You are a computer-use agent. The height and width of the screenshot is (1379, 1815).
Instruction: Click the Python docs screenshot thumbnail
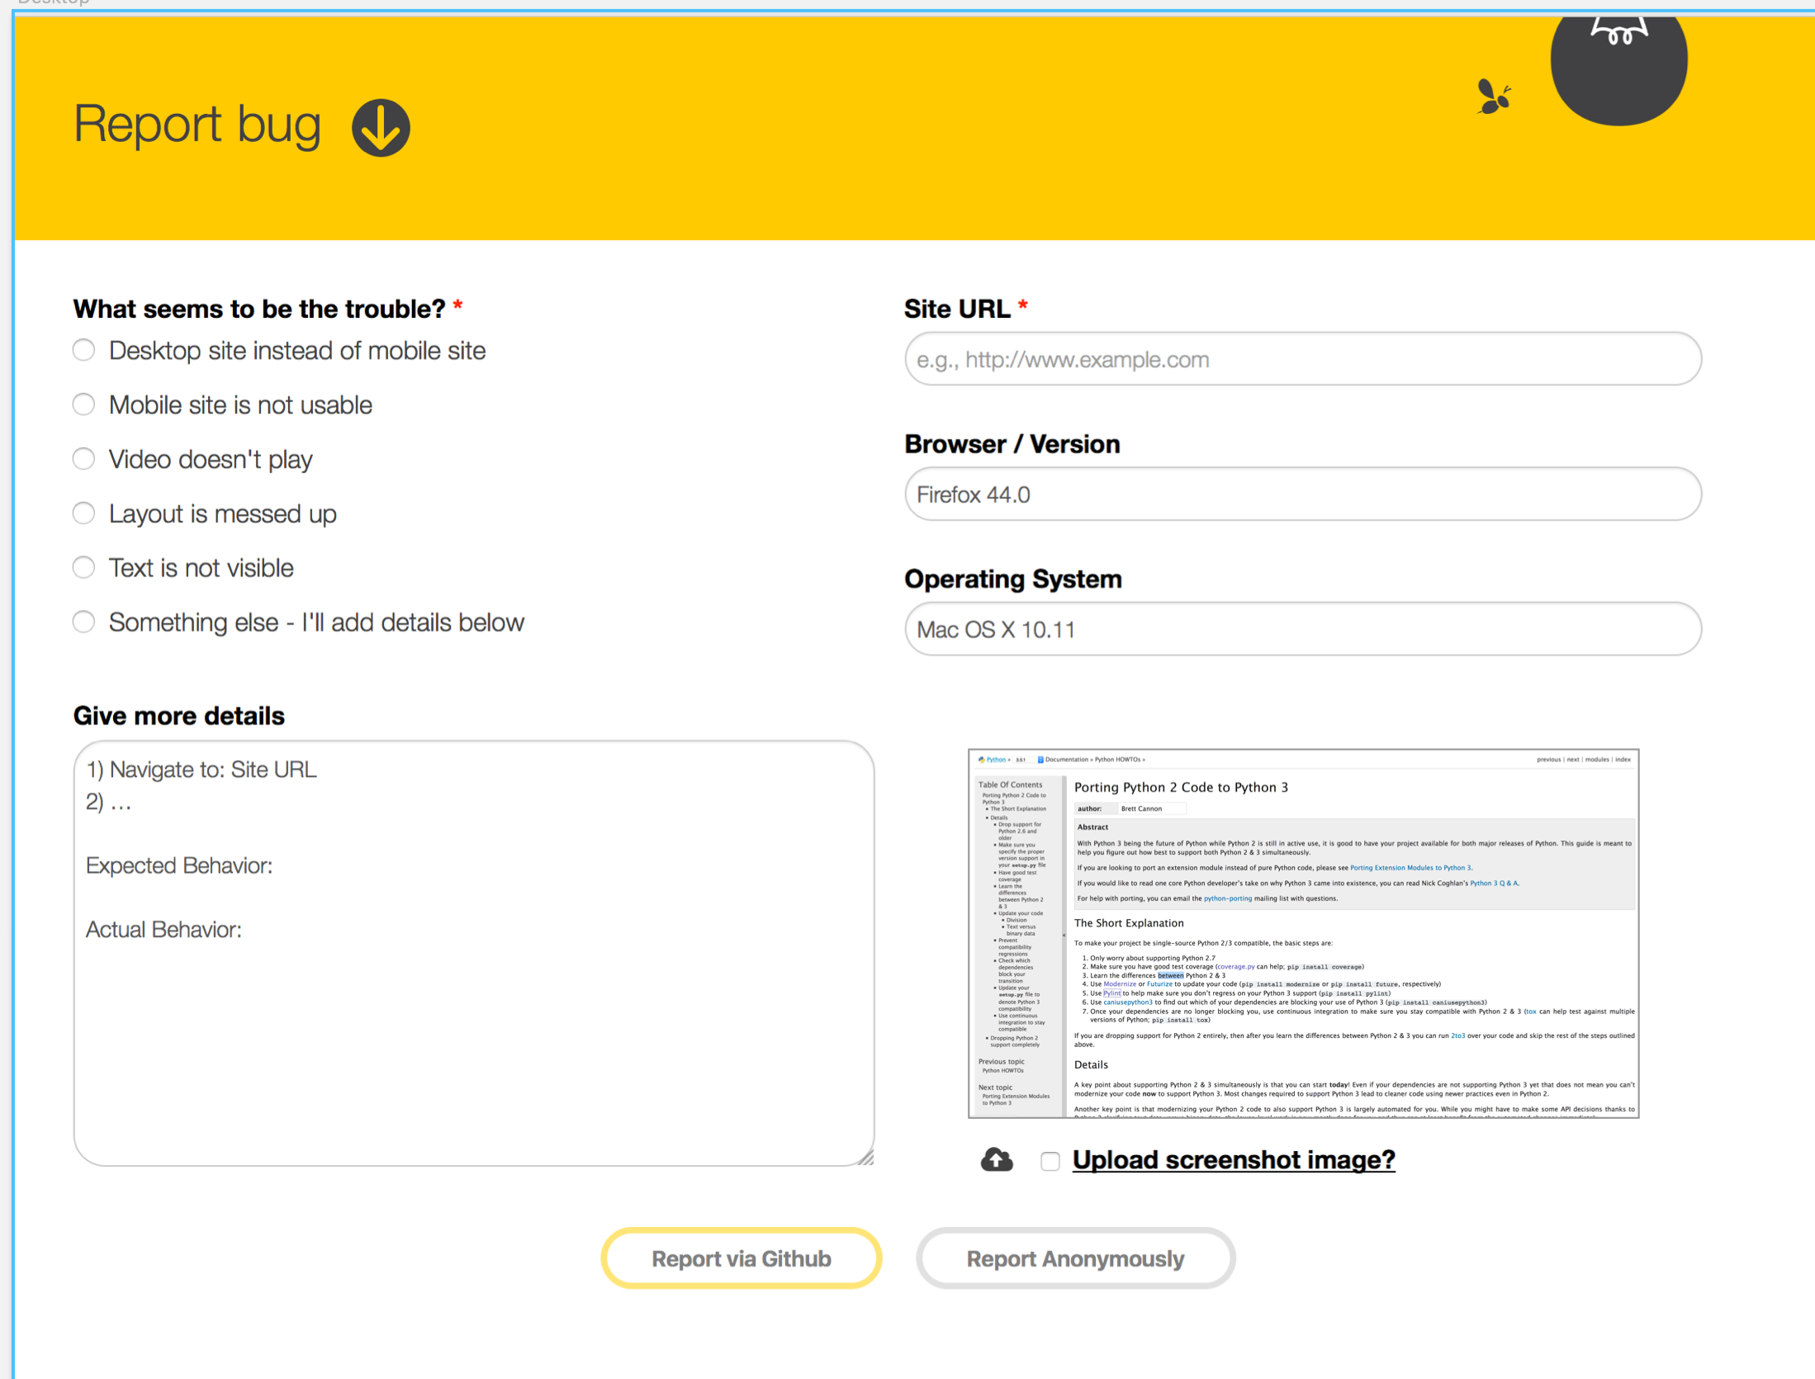coord(1303,934)
